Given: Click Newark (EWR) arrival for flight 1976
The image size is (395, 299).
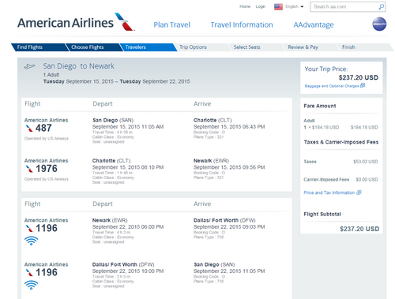Looking at the screenshot, I should click(211, 161).
